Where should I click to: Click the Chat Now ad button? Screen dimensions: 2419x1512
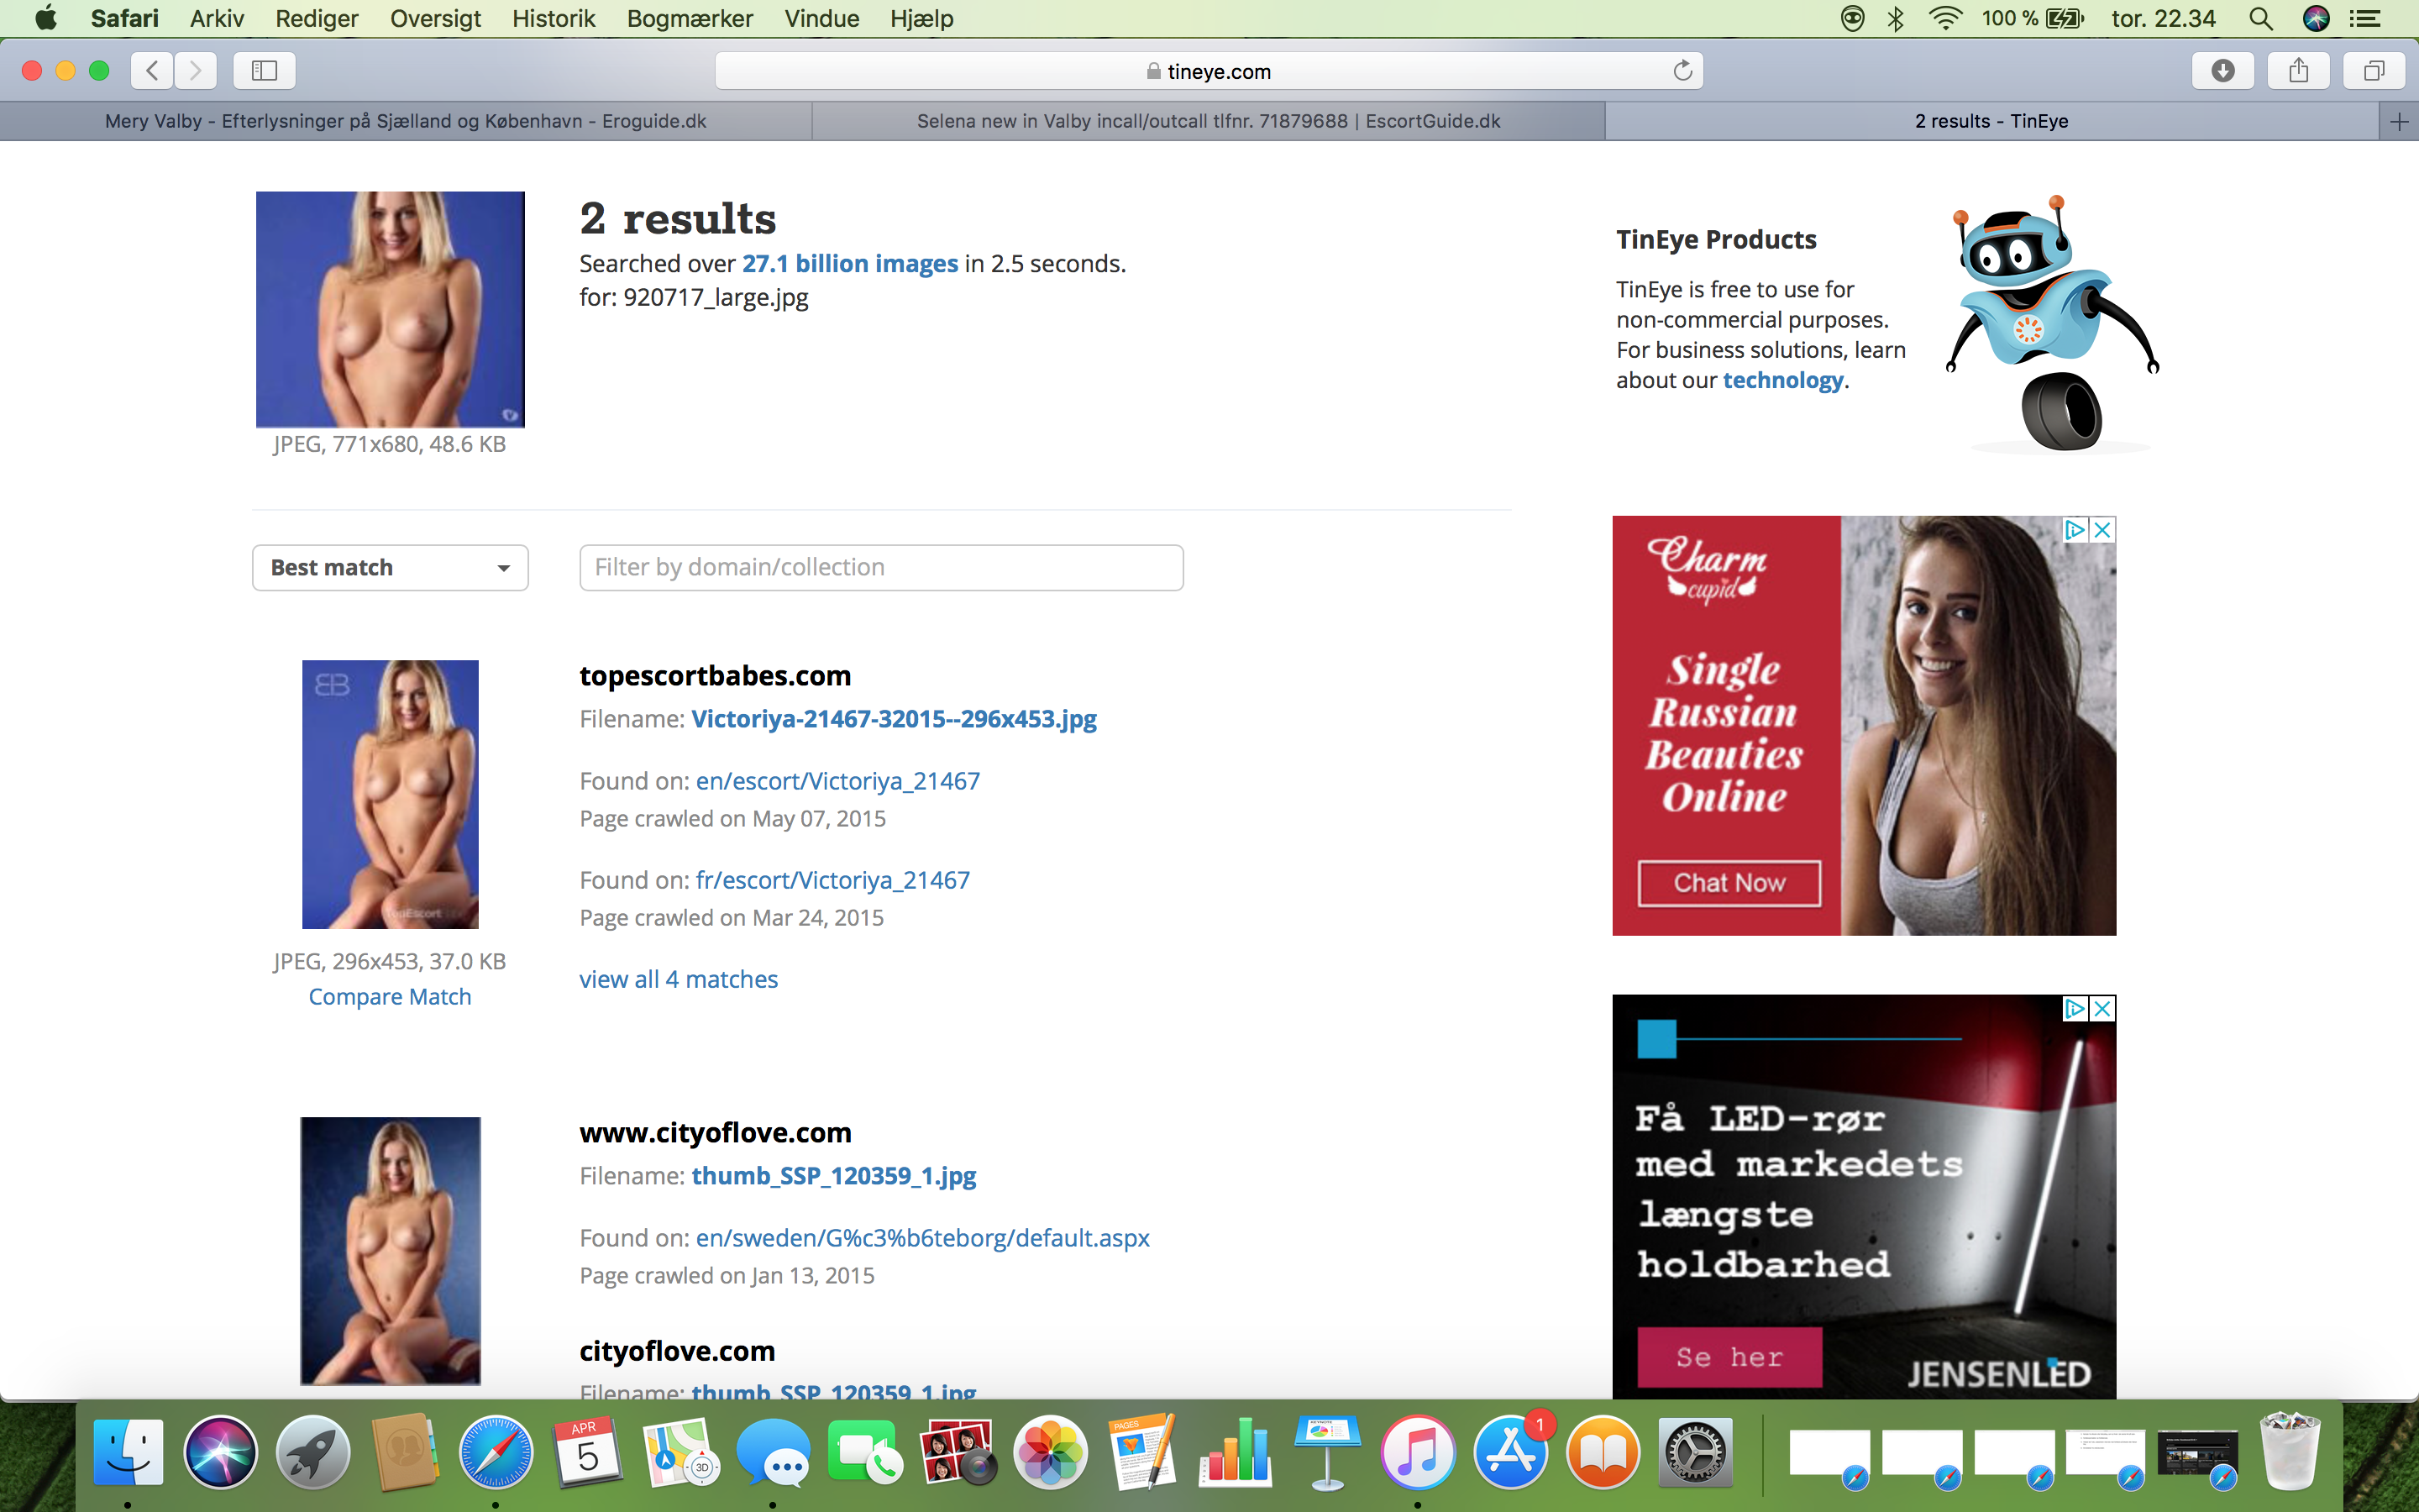click(x=1729, y=883)
